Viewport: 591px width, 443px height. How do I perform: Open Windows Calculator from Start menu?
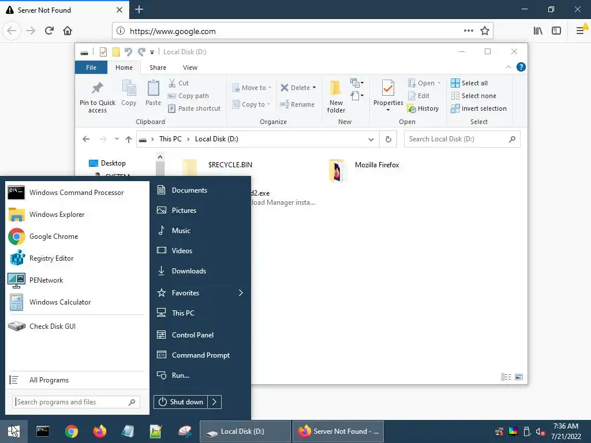76,302
